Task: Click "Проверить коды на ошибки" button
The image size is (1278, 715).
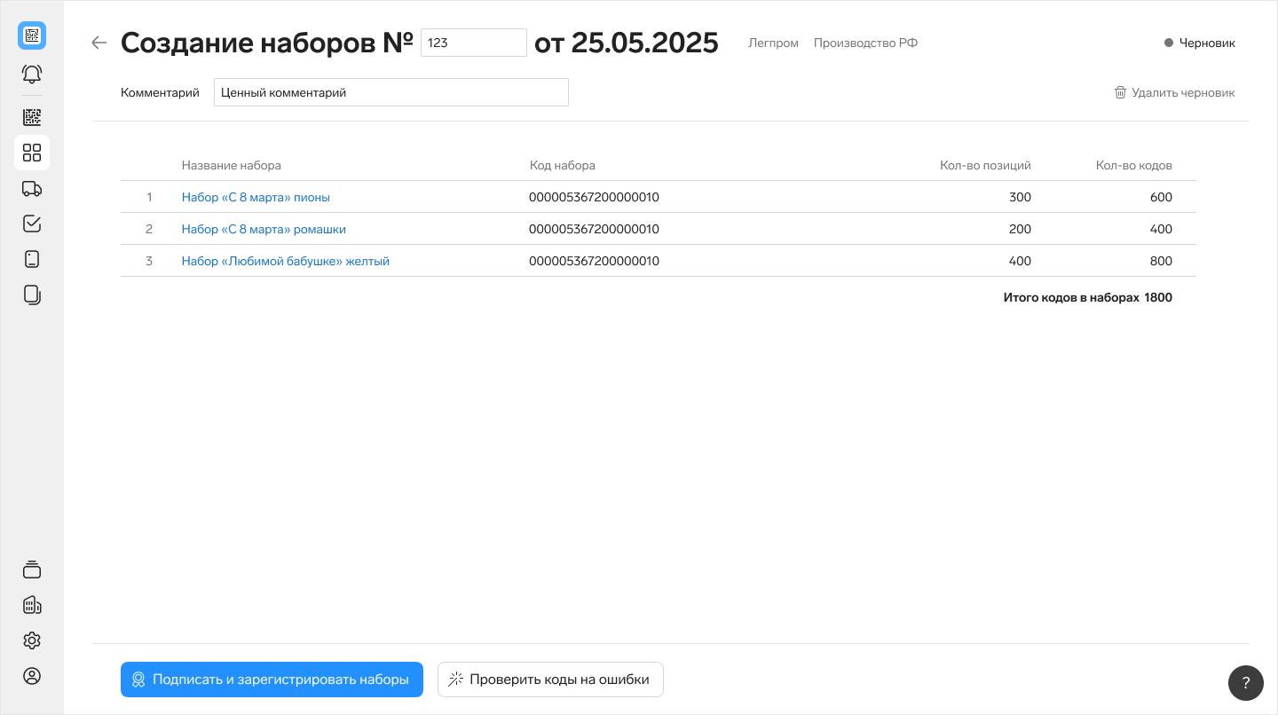Action: pyautogui.click(x=550, y=680)
